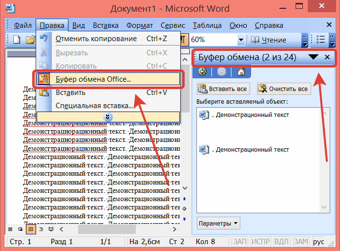Click the bulleted list toolbar icon
The width and height of the screenshot is (340, 251).
pyautogui.click(x=320, y=40)
